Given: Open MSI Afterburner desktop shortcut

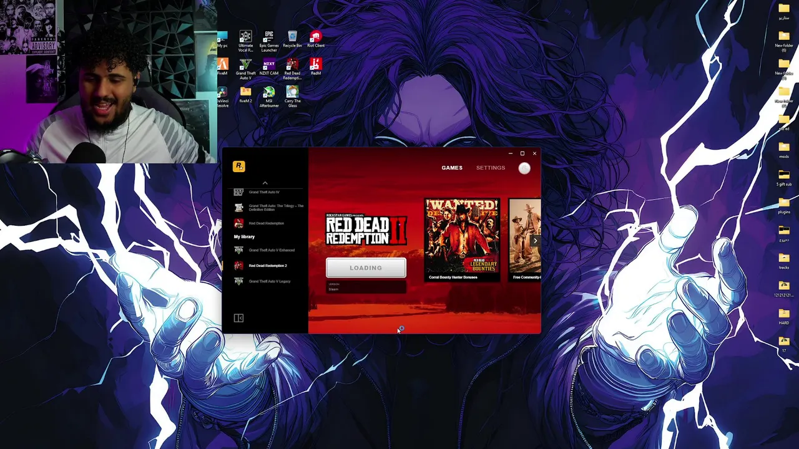Looking at the screenshot, I should point(269,96).
